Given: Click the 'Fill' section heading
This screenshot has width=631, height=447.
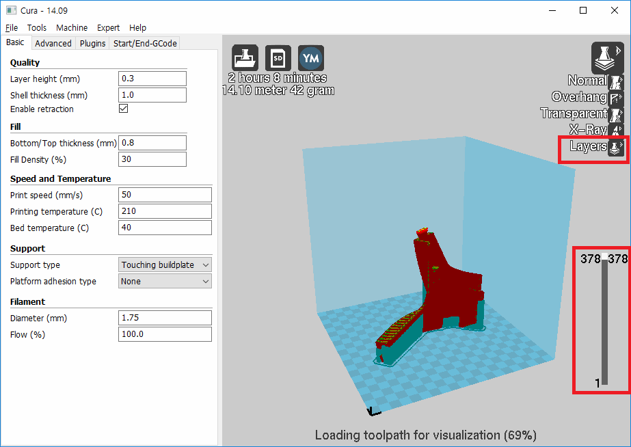Looking at the screenshot, I should [x=15, y=126].
